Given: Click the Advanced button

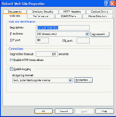Looking at the screenshot, I should click(100, 34).
